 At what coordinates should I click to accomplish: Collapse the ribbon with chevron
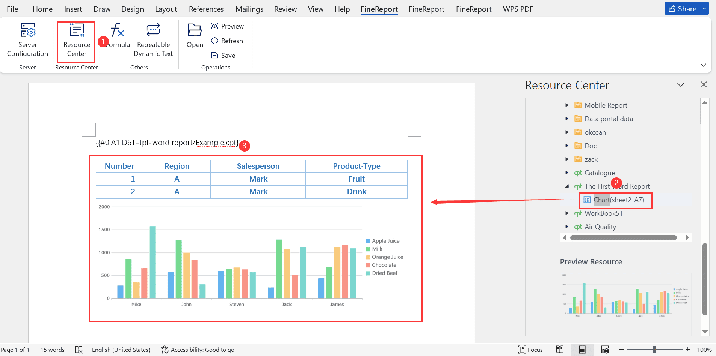point(703,65)
